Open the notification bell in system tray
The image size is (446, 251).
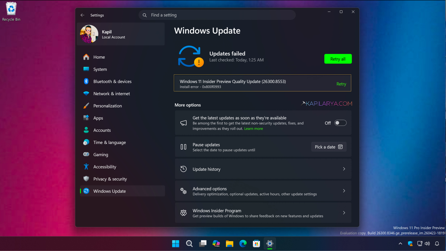(437, 244)
